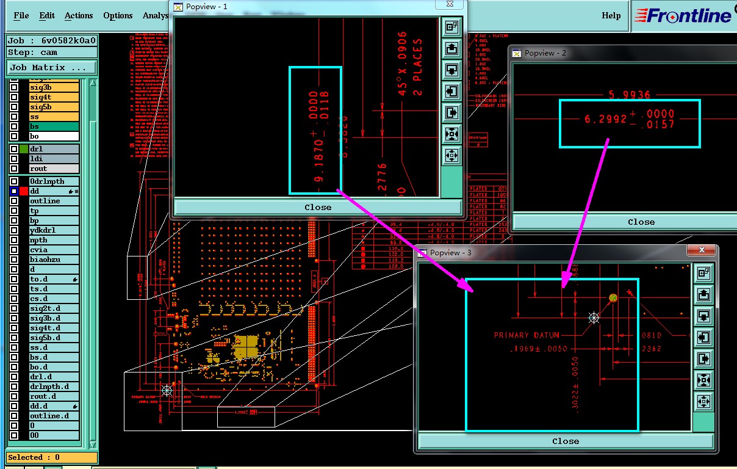Pan left using arrow icon in Popview 1

pos(451,91)
